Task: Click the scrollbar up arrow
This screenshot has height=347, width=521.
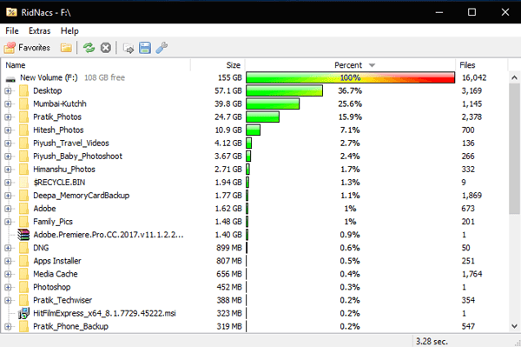Action: click(514, 78)
